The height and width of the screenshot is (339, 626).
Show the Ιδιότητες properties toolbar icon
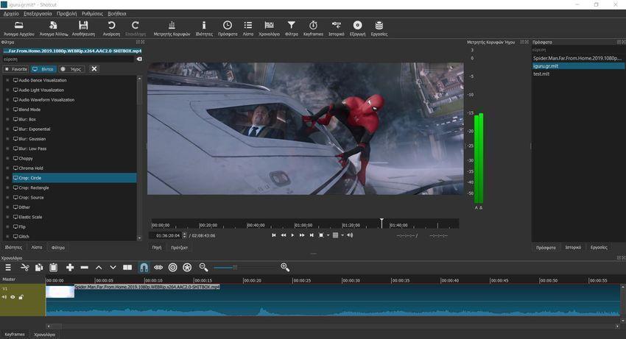(x=204, y=25)
